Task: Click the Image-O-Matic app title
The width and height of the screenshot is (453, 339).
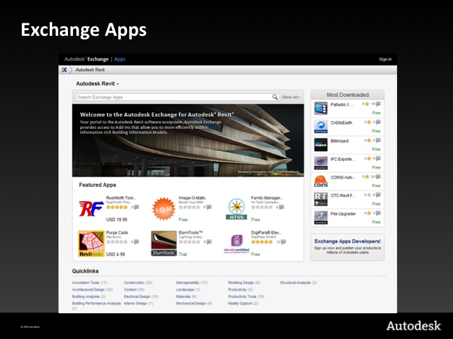Action: click(x=192, y=197)
